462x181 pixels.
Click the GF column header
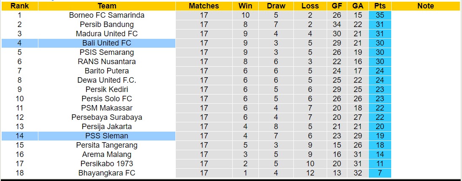337,6
